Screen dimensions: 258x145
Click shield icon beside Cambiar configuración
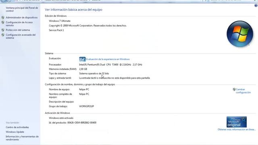[x=234, y=89]
